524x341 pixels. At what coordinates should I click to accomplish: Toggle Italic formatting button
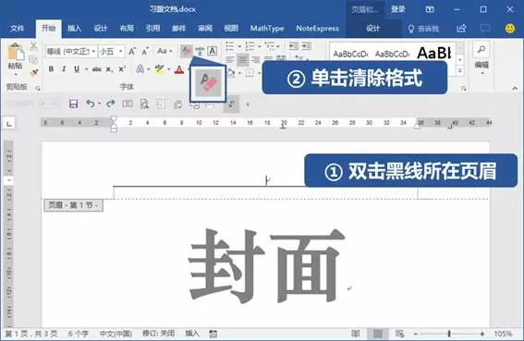[64, 69]
